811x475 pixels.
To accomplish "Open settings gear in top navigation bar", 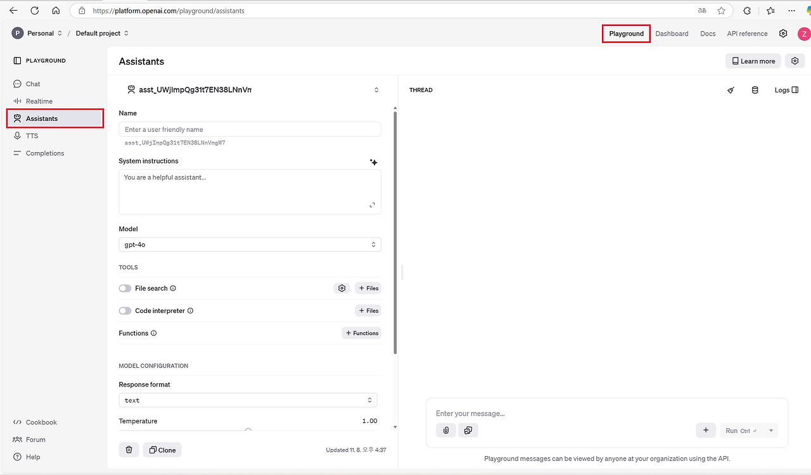I will (783, 34).
